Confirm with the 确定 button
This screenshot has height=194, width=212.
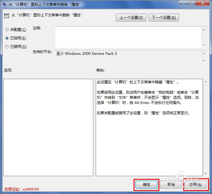(146, 185)
